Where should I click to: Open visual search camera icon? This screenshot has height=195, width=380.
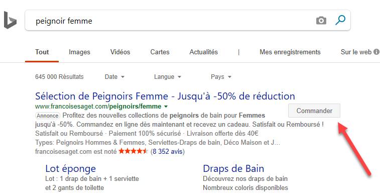(321, 21)
